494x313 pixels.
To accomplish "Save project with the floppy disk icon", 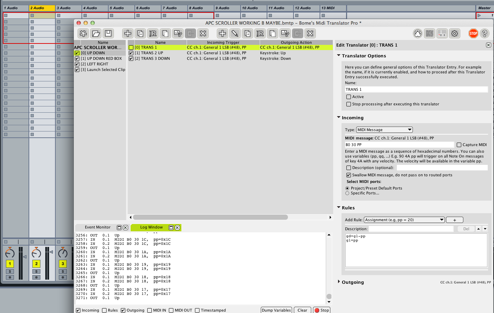I will coord(108,33).
